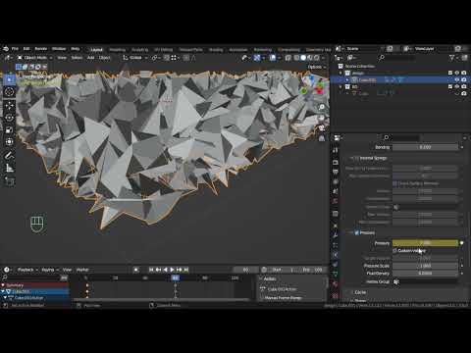This screenshot has width=471, height=353.
Task: Enable the Custom Volume checkbox
Action: (394, 251)
